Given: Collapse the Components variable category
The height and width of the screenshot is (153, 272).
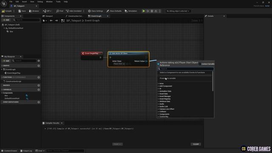Looking at the screenshot, I should [2, 93].
